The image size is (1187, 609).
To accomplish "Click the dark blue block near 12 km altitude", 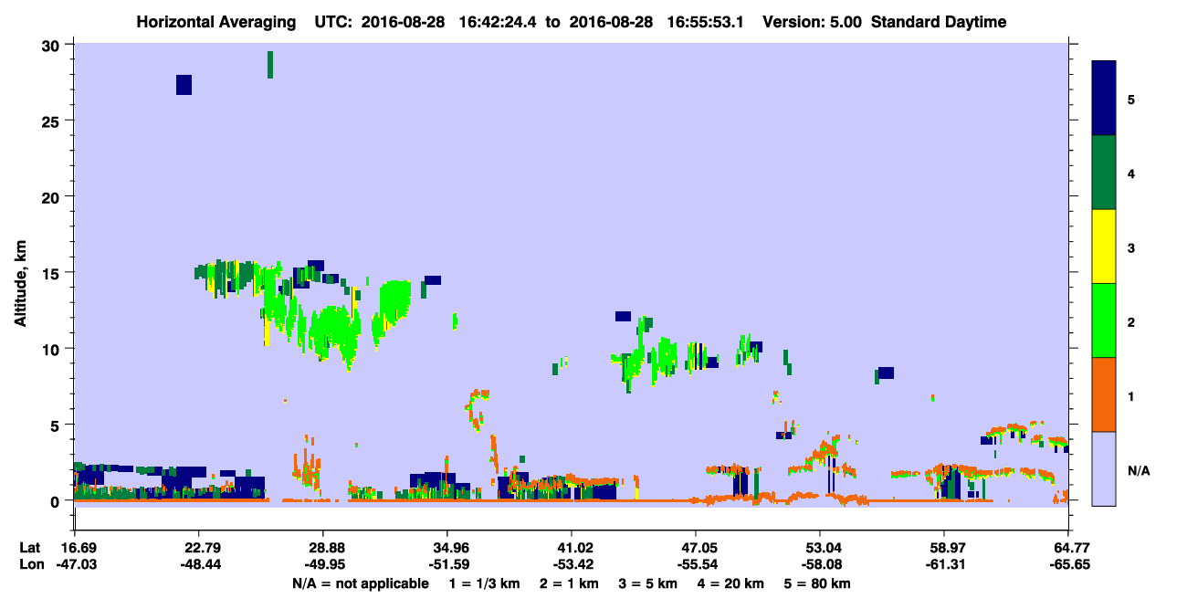I will (x=623, y=316).
